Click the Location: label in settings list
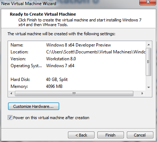157x142 pixels. tap(19, 52)
